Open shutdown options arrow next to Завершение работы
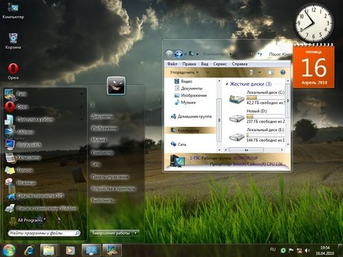 click(x=136, y=233)
